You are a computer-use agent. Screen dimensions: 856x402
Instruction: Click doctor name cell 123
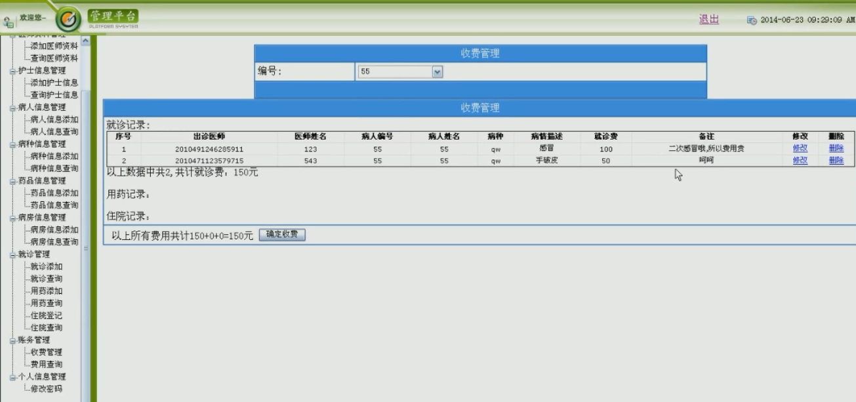(x=310, y=149)
